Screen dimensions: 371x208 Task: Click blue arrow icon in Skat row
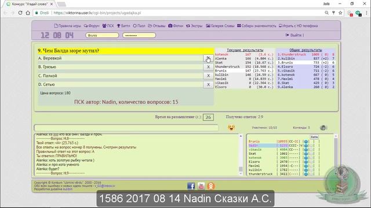[305, 154]
